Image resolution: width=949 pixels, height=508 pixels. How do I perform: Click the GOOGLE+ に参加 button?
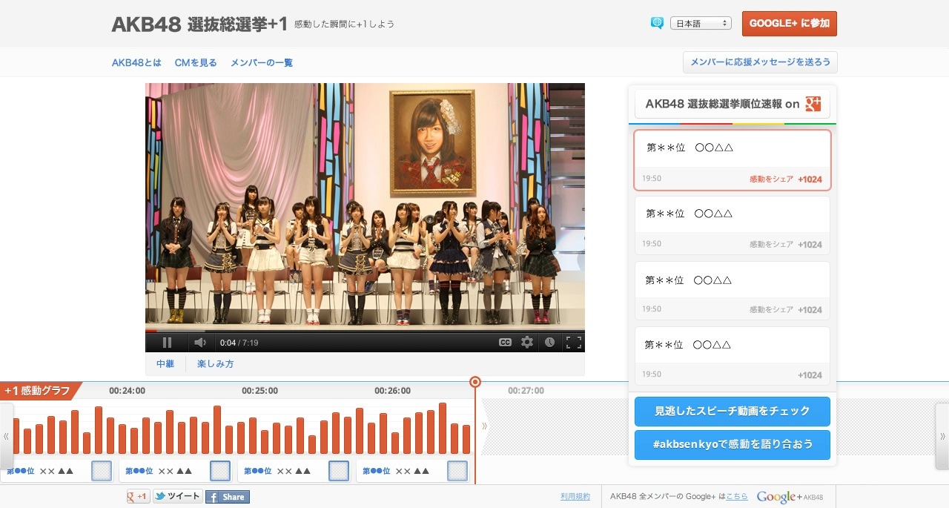(790, 24)
